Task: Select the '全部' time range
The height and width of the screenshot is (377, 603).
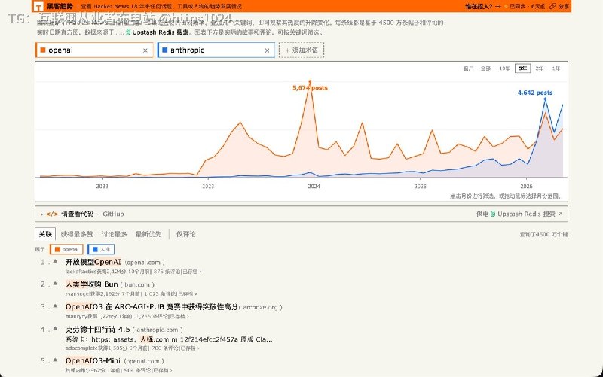Action: [x=485, y=68]
